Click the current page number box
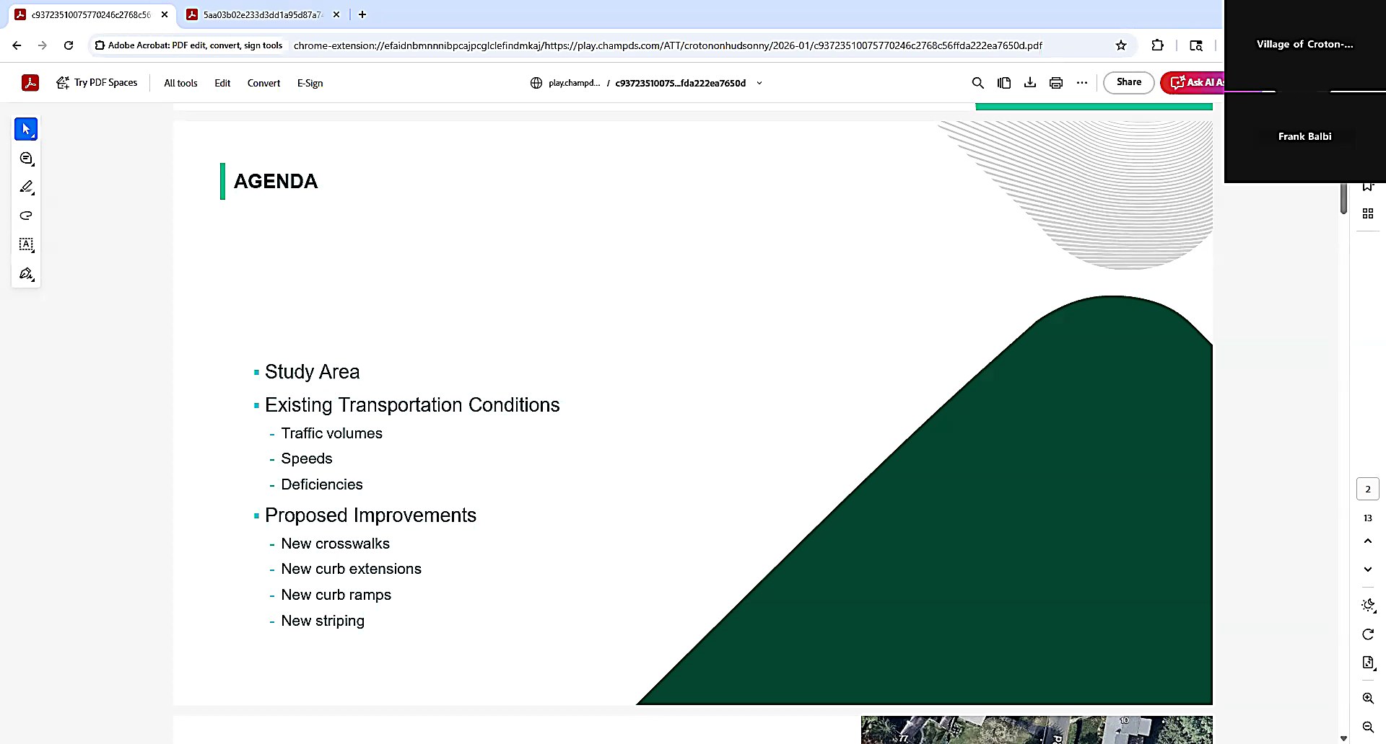 point(1368,489)
